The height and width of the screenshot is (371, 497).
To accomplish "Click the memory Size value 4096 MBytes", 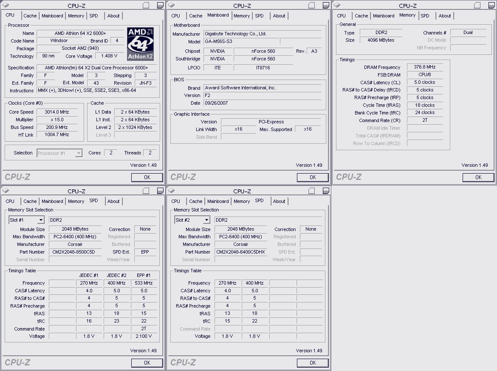I will click(x=381, y=40).
